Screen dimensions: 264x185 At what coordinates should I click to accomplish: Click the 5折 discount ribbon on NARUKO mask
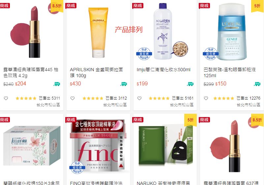pyautogui.click(x=191, y=120)
